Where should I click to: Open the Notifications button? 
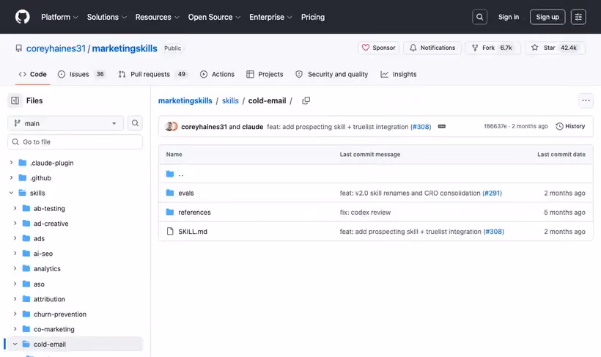coord(432,48)
